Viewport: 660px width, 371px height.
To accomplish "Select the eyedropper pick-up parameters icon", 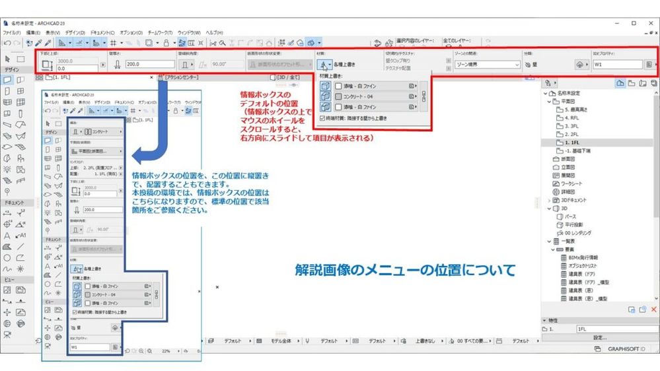I will click(x=39, y=42).
